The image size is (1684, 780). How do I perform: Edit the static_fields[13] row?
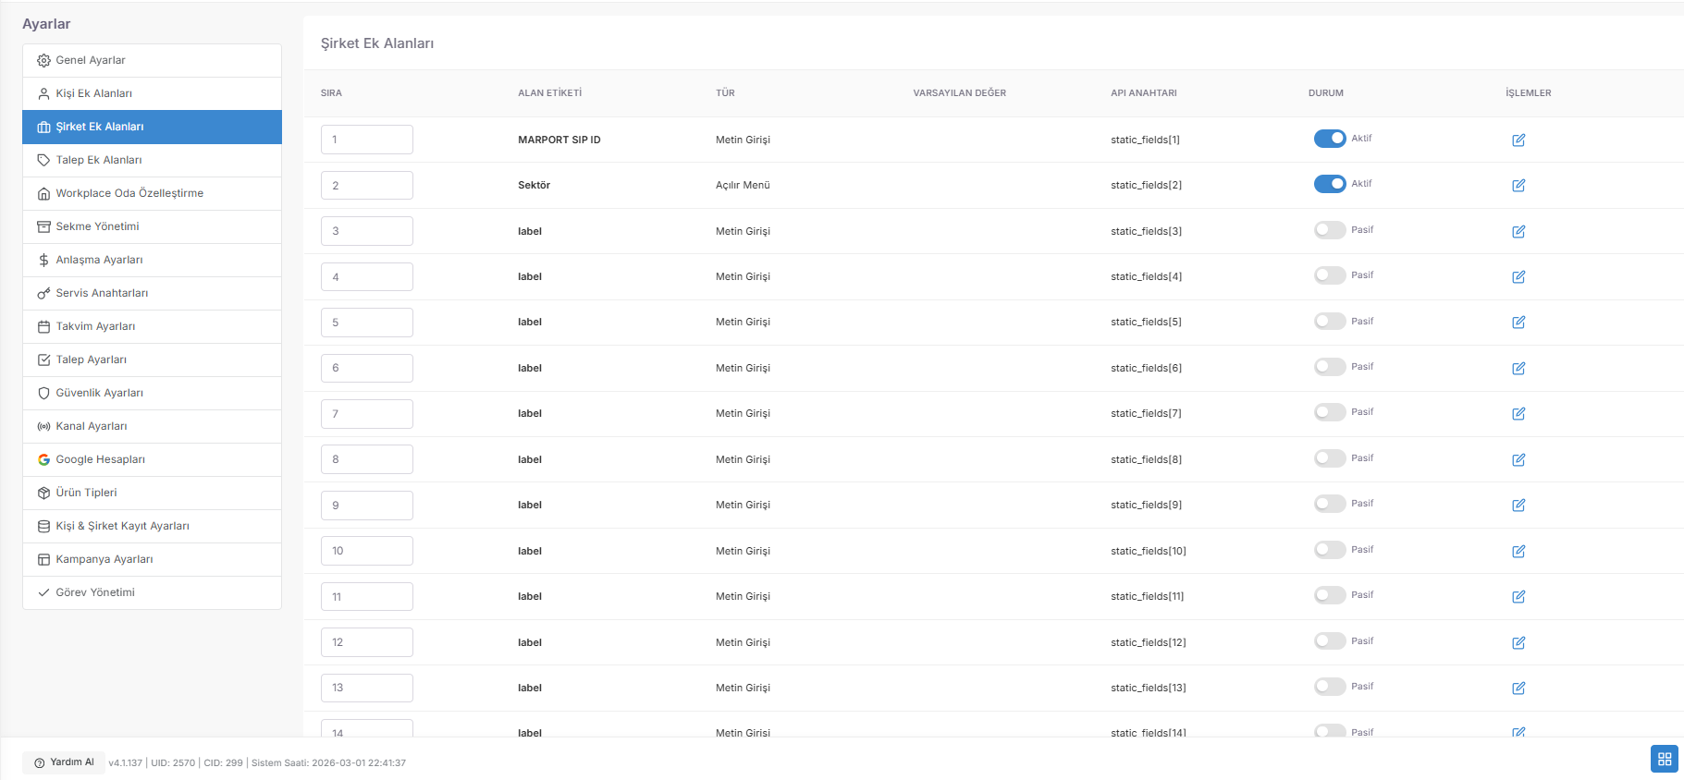point(1518,688)
